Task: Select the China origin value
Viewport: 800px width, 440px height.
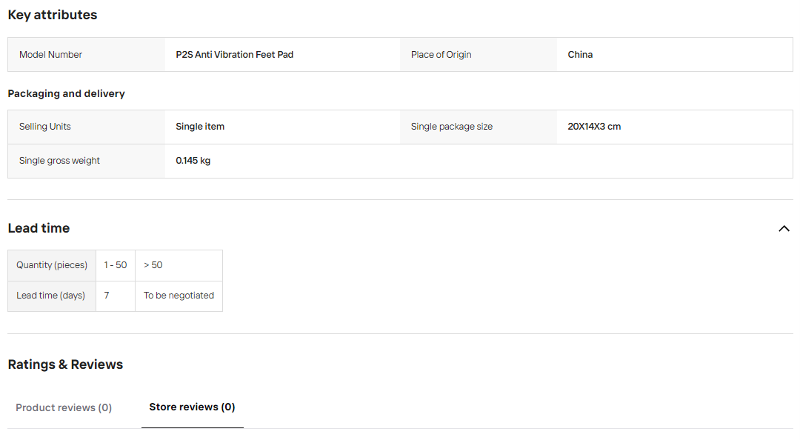Action: click(x=580, y=55)
